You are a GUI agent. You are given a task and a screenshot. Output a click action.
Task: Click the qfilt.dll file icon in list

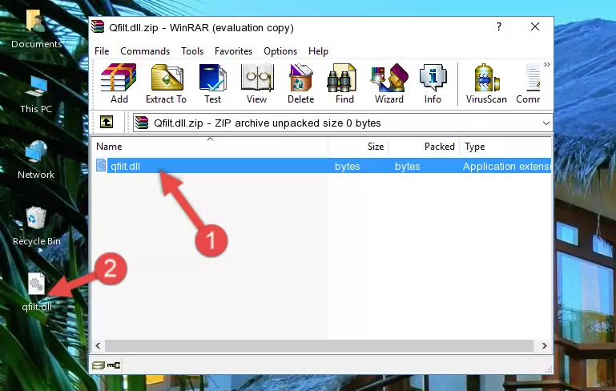click(x=101, y=165)
